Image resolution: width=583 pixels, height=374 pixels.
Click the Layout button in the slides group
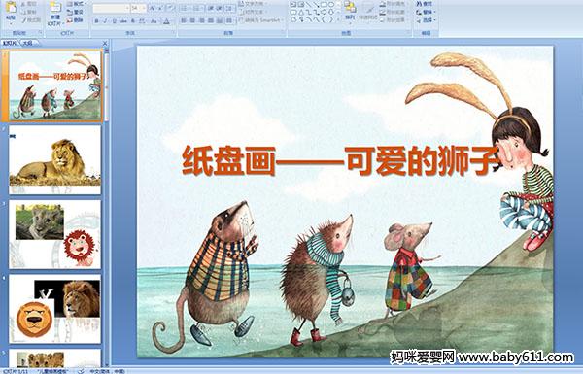click(76, 4)
